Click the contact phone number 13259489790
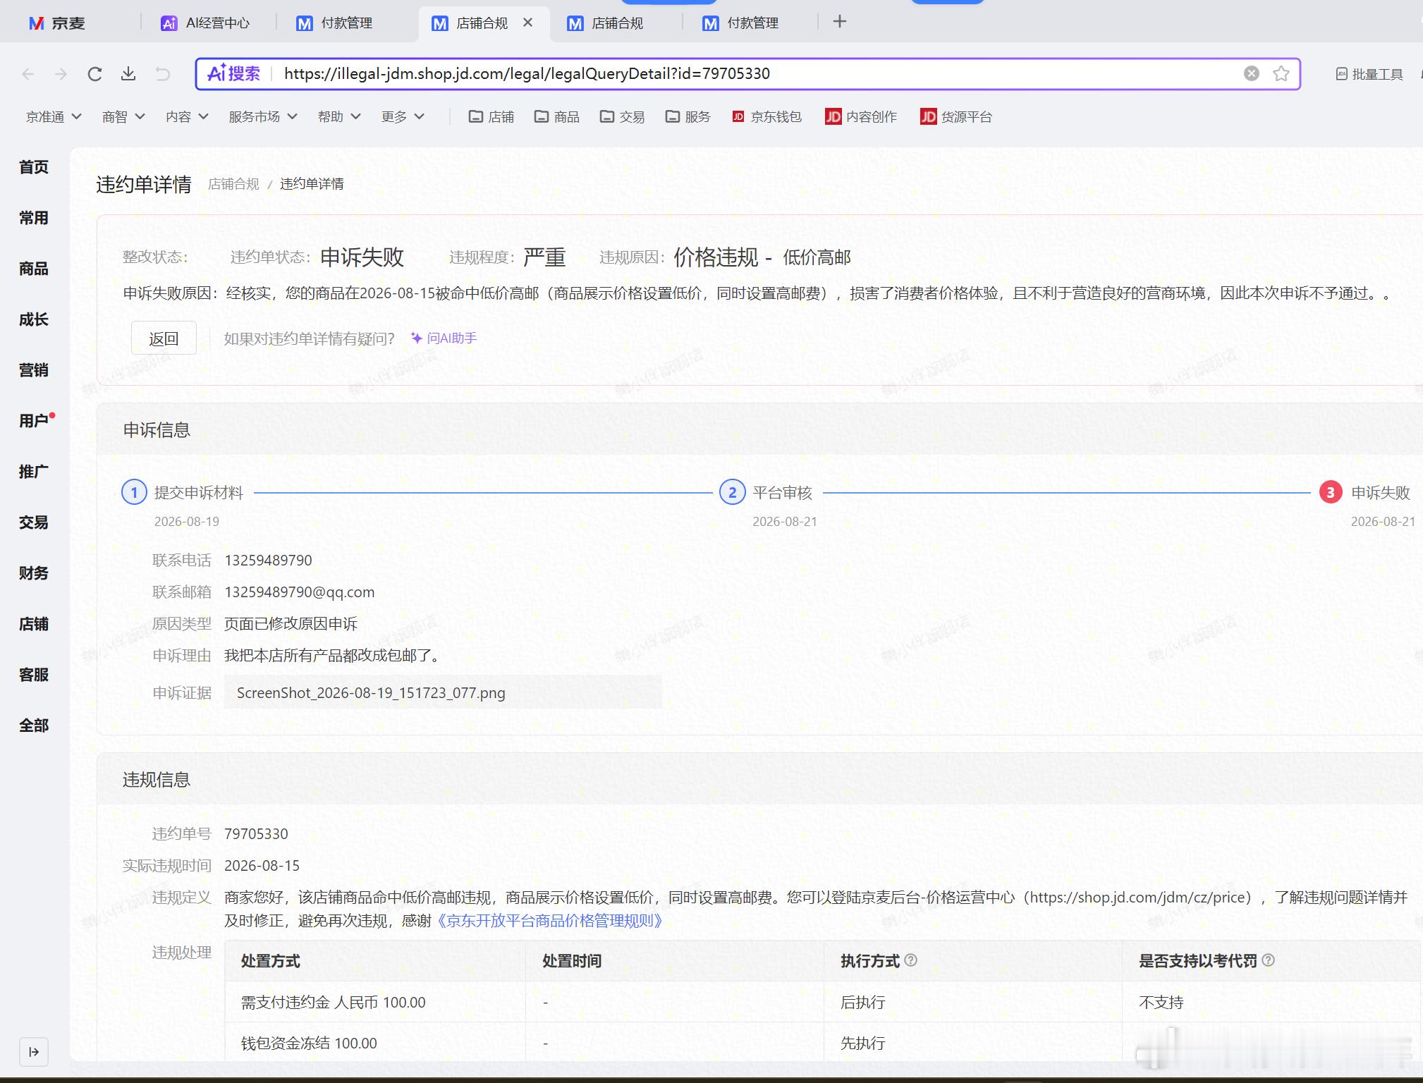This screenshot has height=1083, width=1423. click(268, 561)
